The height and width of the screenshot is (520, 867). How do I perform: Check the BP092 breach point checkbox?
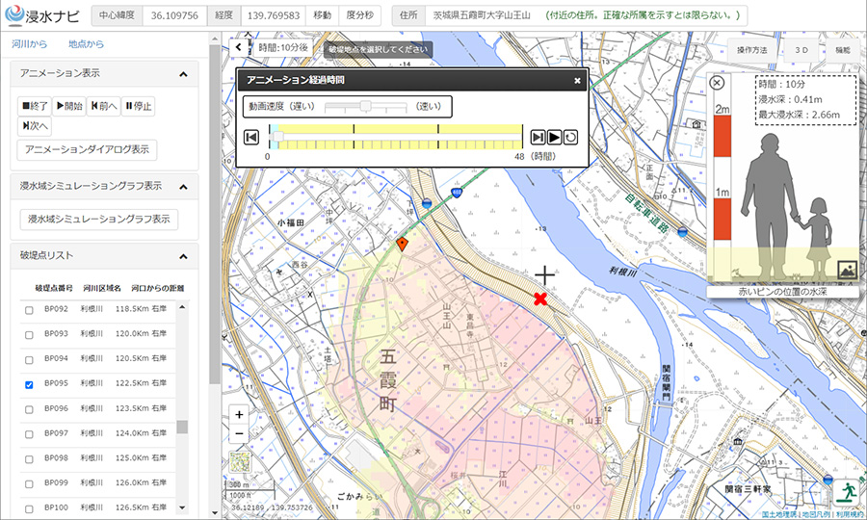(29, 310)
